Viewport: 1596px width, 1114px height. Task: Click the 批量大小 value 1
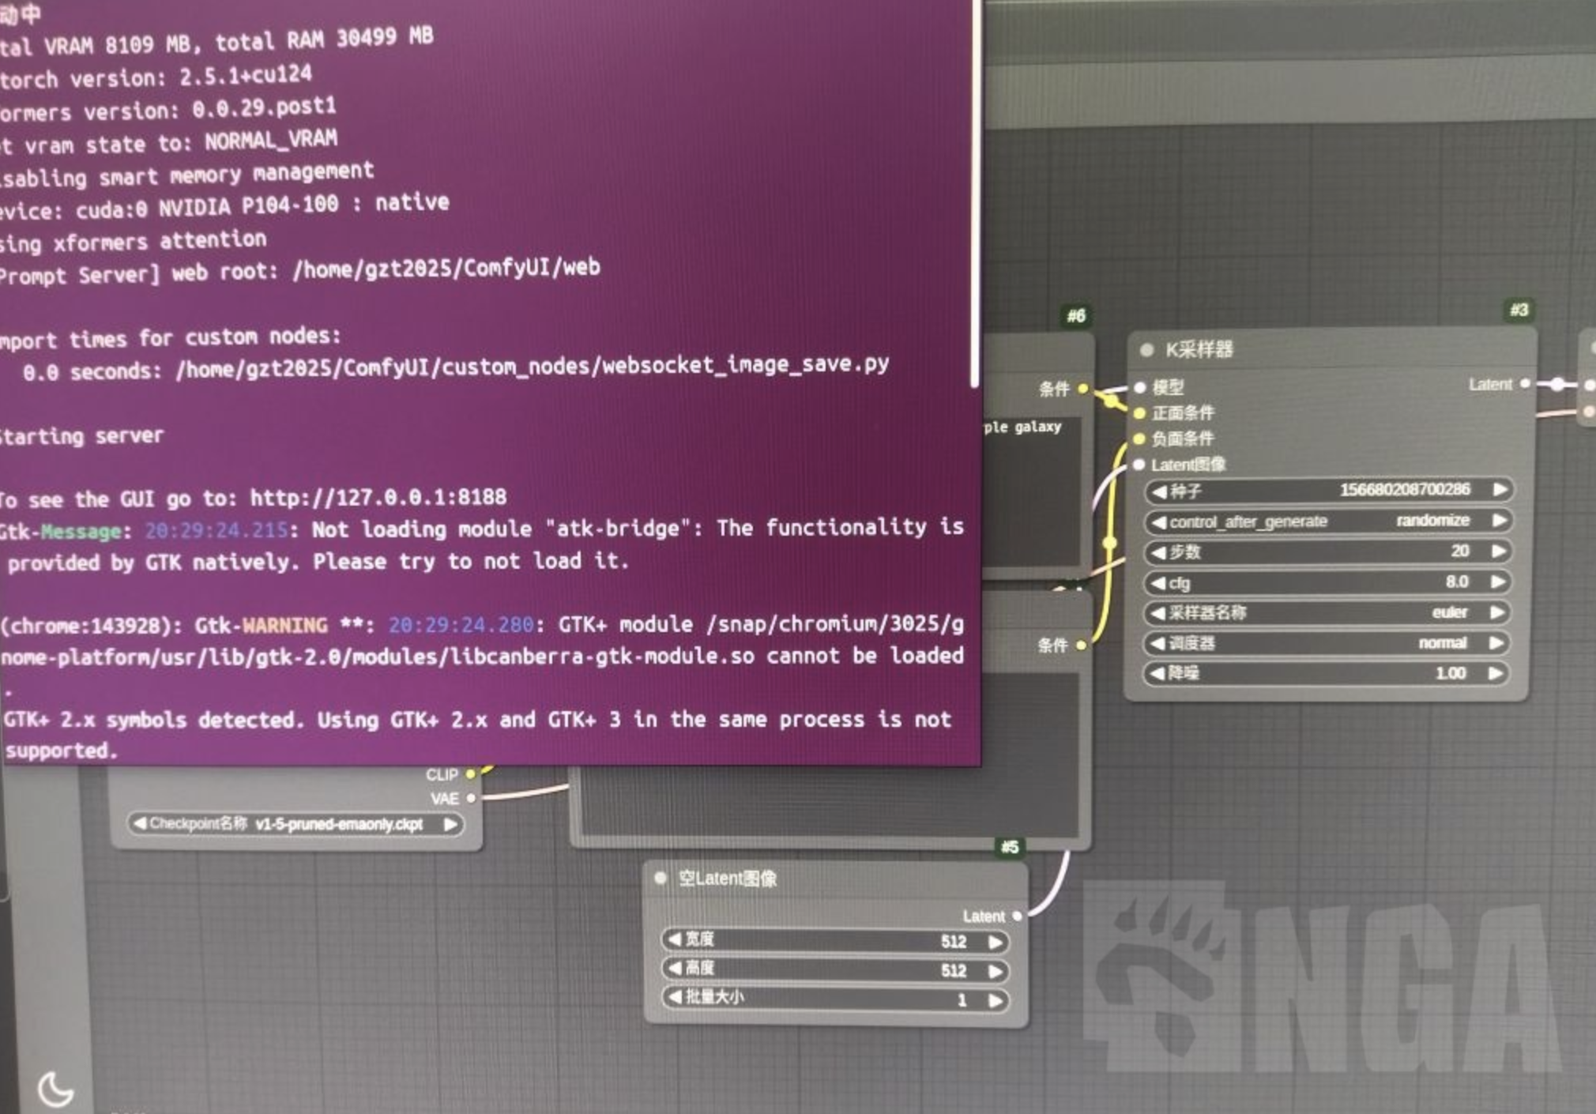tap(962, 1000)
